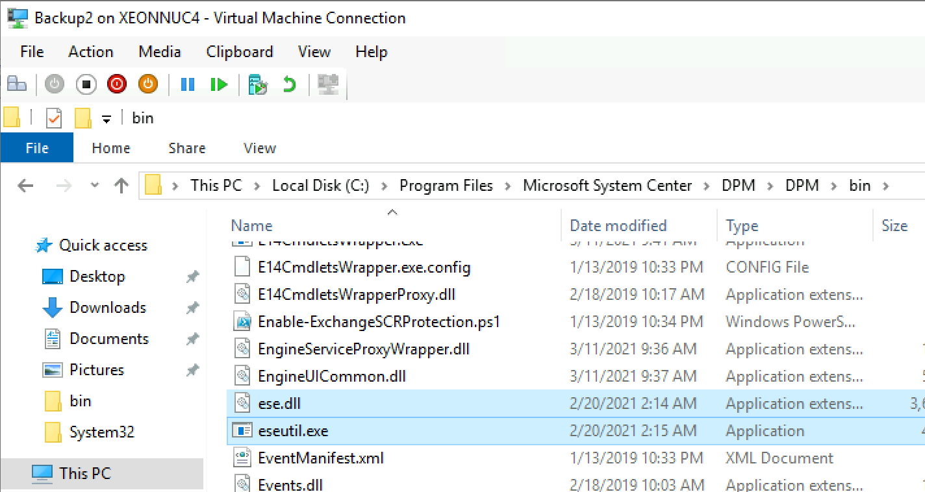This screenshot has height=492, width=925.
Task: Open the Help menu
Action: 372,52
